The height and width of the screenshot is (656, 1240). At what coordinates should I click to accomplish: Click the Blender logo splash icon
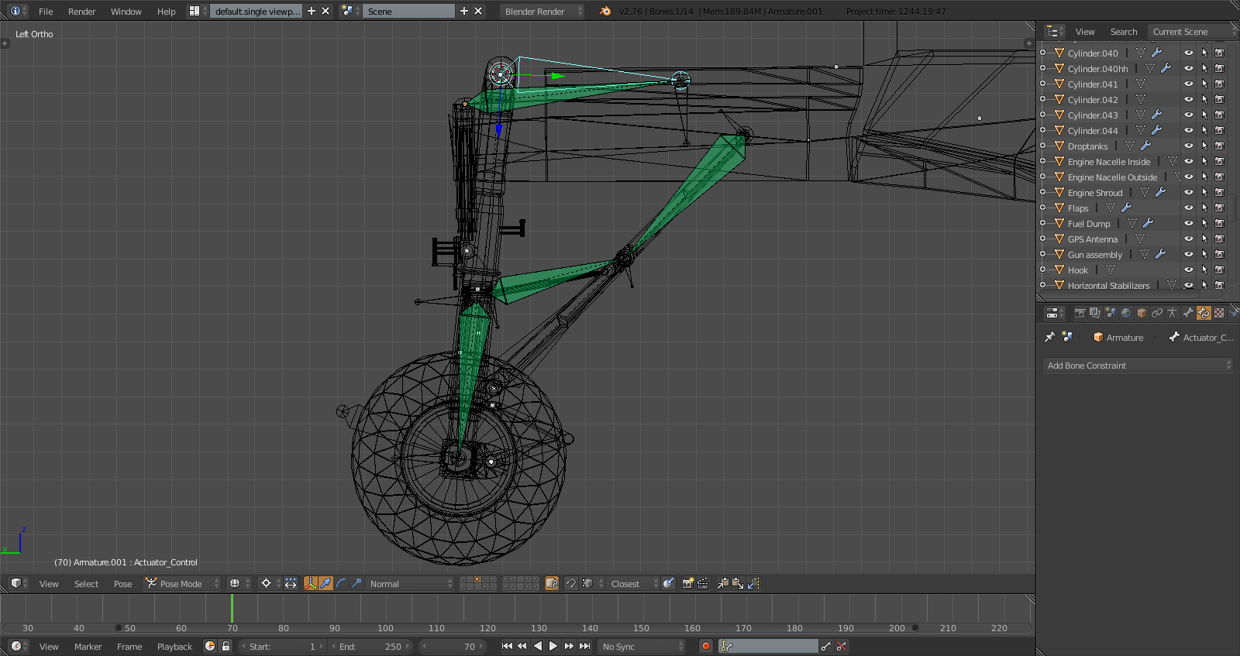click(x=605, y=11)
